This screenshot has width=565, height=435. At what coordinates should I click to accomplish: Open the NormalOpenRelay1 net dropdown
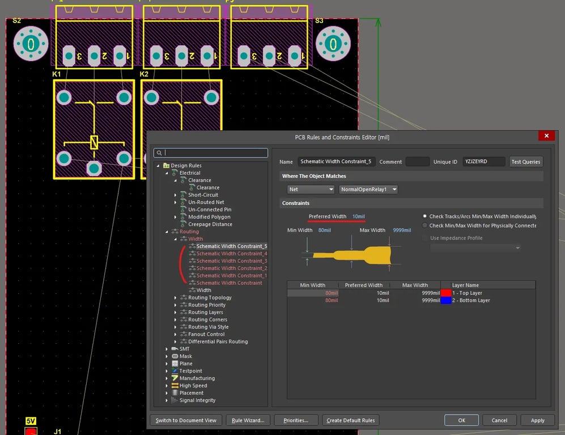pos(368,189)
